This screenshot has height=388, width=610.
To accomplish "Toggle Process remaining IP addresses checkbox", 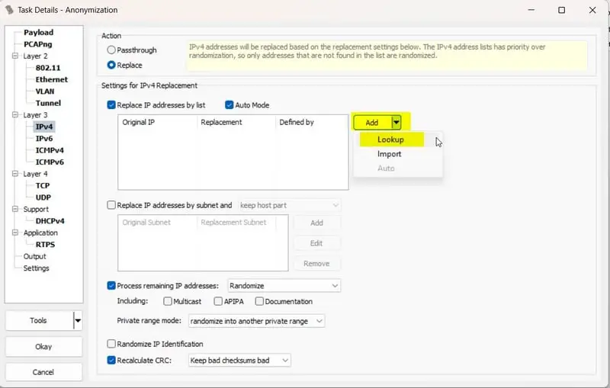I will pos(111,286).
